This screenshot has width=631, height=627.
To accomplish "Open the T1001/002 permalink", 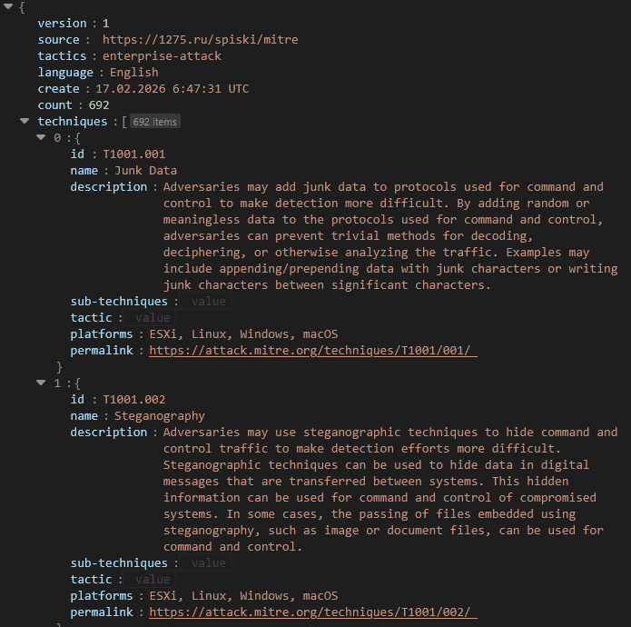I will click(x=313, y=612).
